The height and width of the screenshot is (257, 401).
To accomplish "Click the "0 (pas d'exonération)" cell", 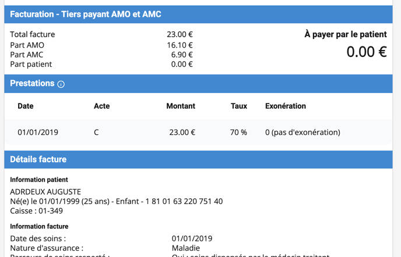I will click(x=302, y=133).
